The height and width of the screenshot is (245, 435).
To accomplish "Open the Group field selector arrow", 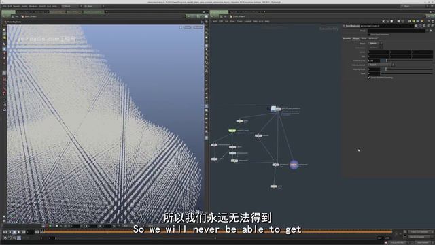I will (x=431, y=31).
